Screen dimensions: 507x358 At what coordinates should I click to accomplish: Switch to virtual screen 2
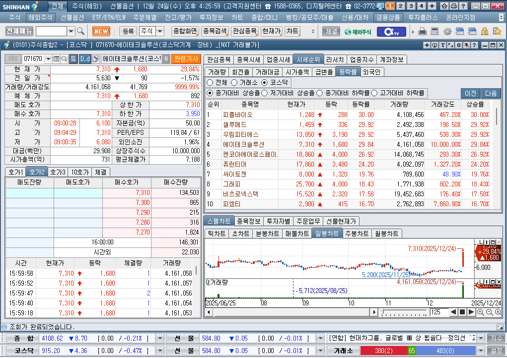coord(401,6)
